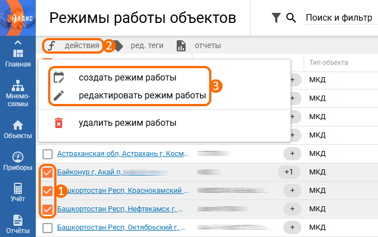The height and width of the screenshot is (237, 378).
Task: Choose удалить режим работы
Action: (x=127, y=123)
